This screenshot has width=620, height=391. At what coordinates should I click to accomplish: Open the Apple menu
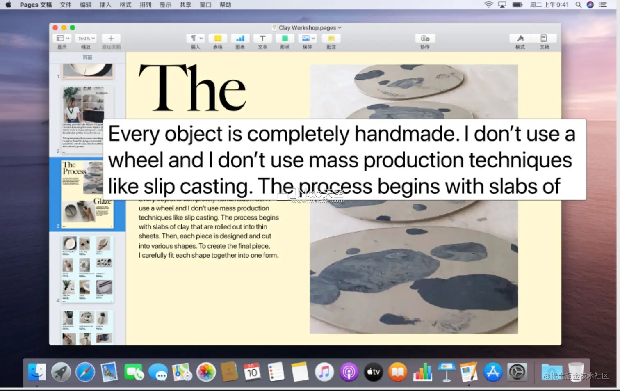pos(8,5)
